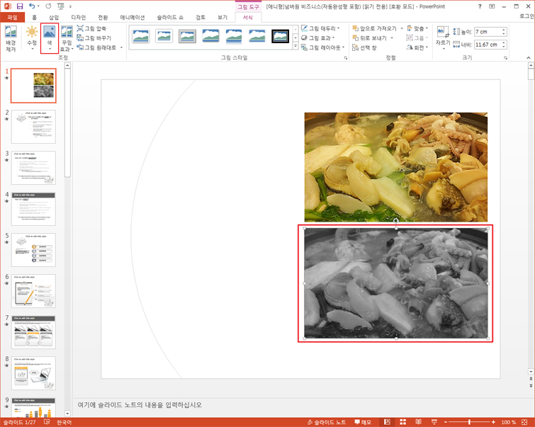Open the 그림 레이아웃 (picture layout) dropdown
This screenshot has height=427, width=535.
pos(323,47)
